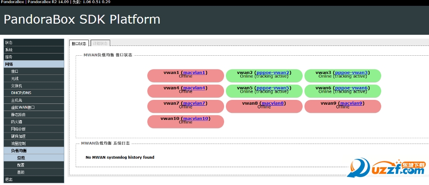Viewport: 429px width, 185px height.
Task: Open the 高级 advanced sub-item
Action: [x=34, y=172]
